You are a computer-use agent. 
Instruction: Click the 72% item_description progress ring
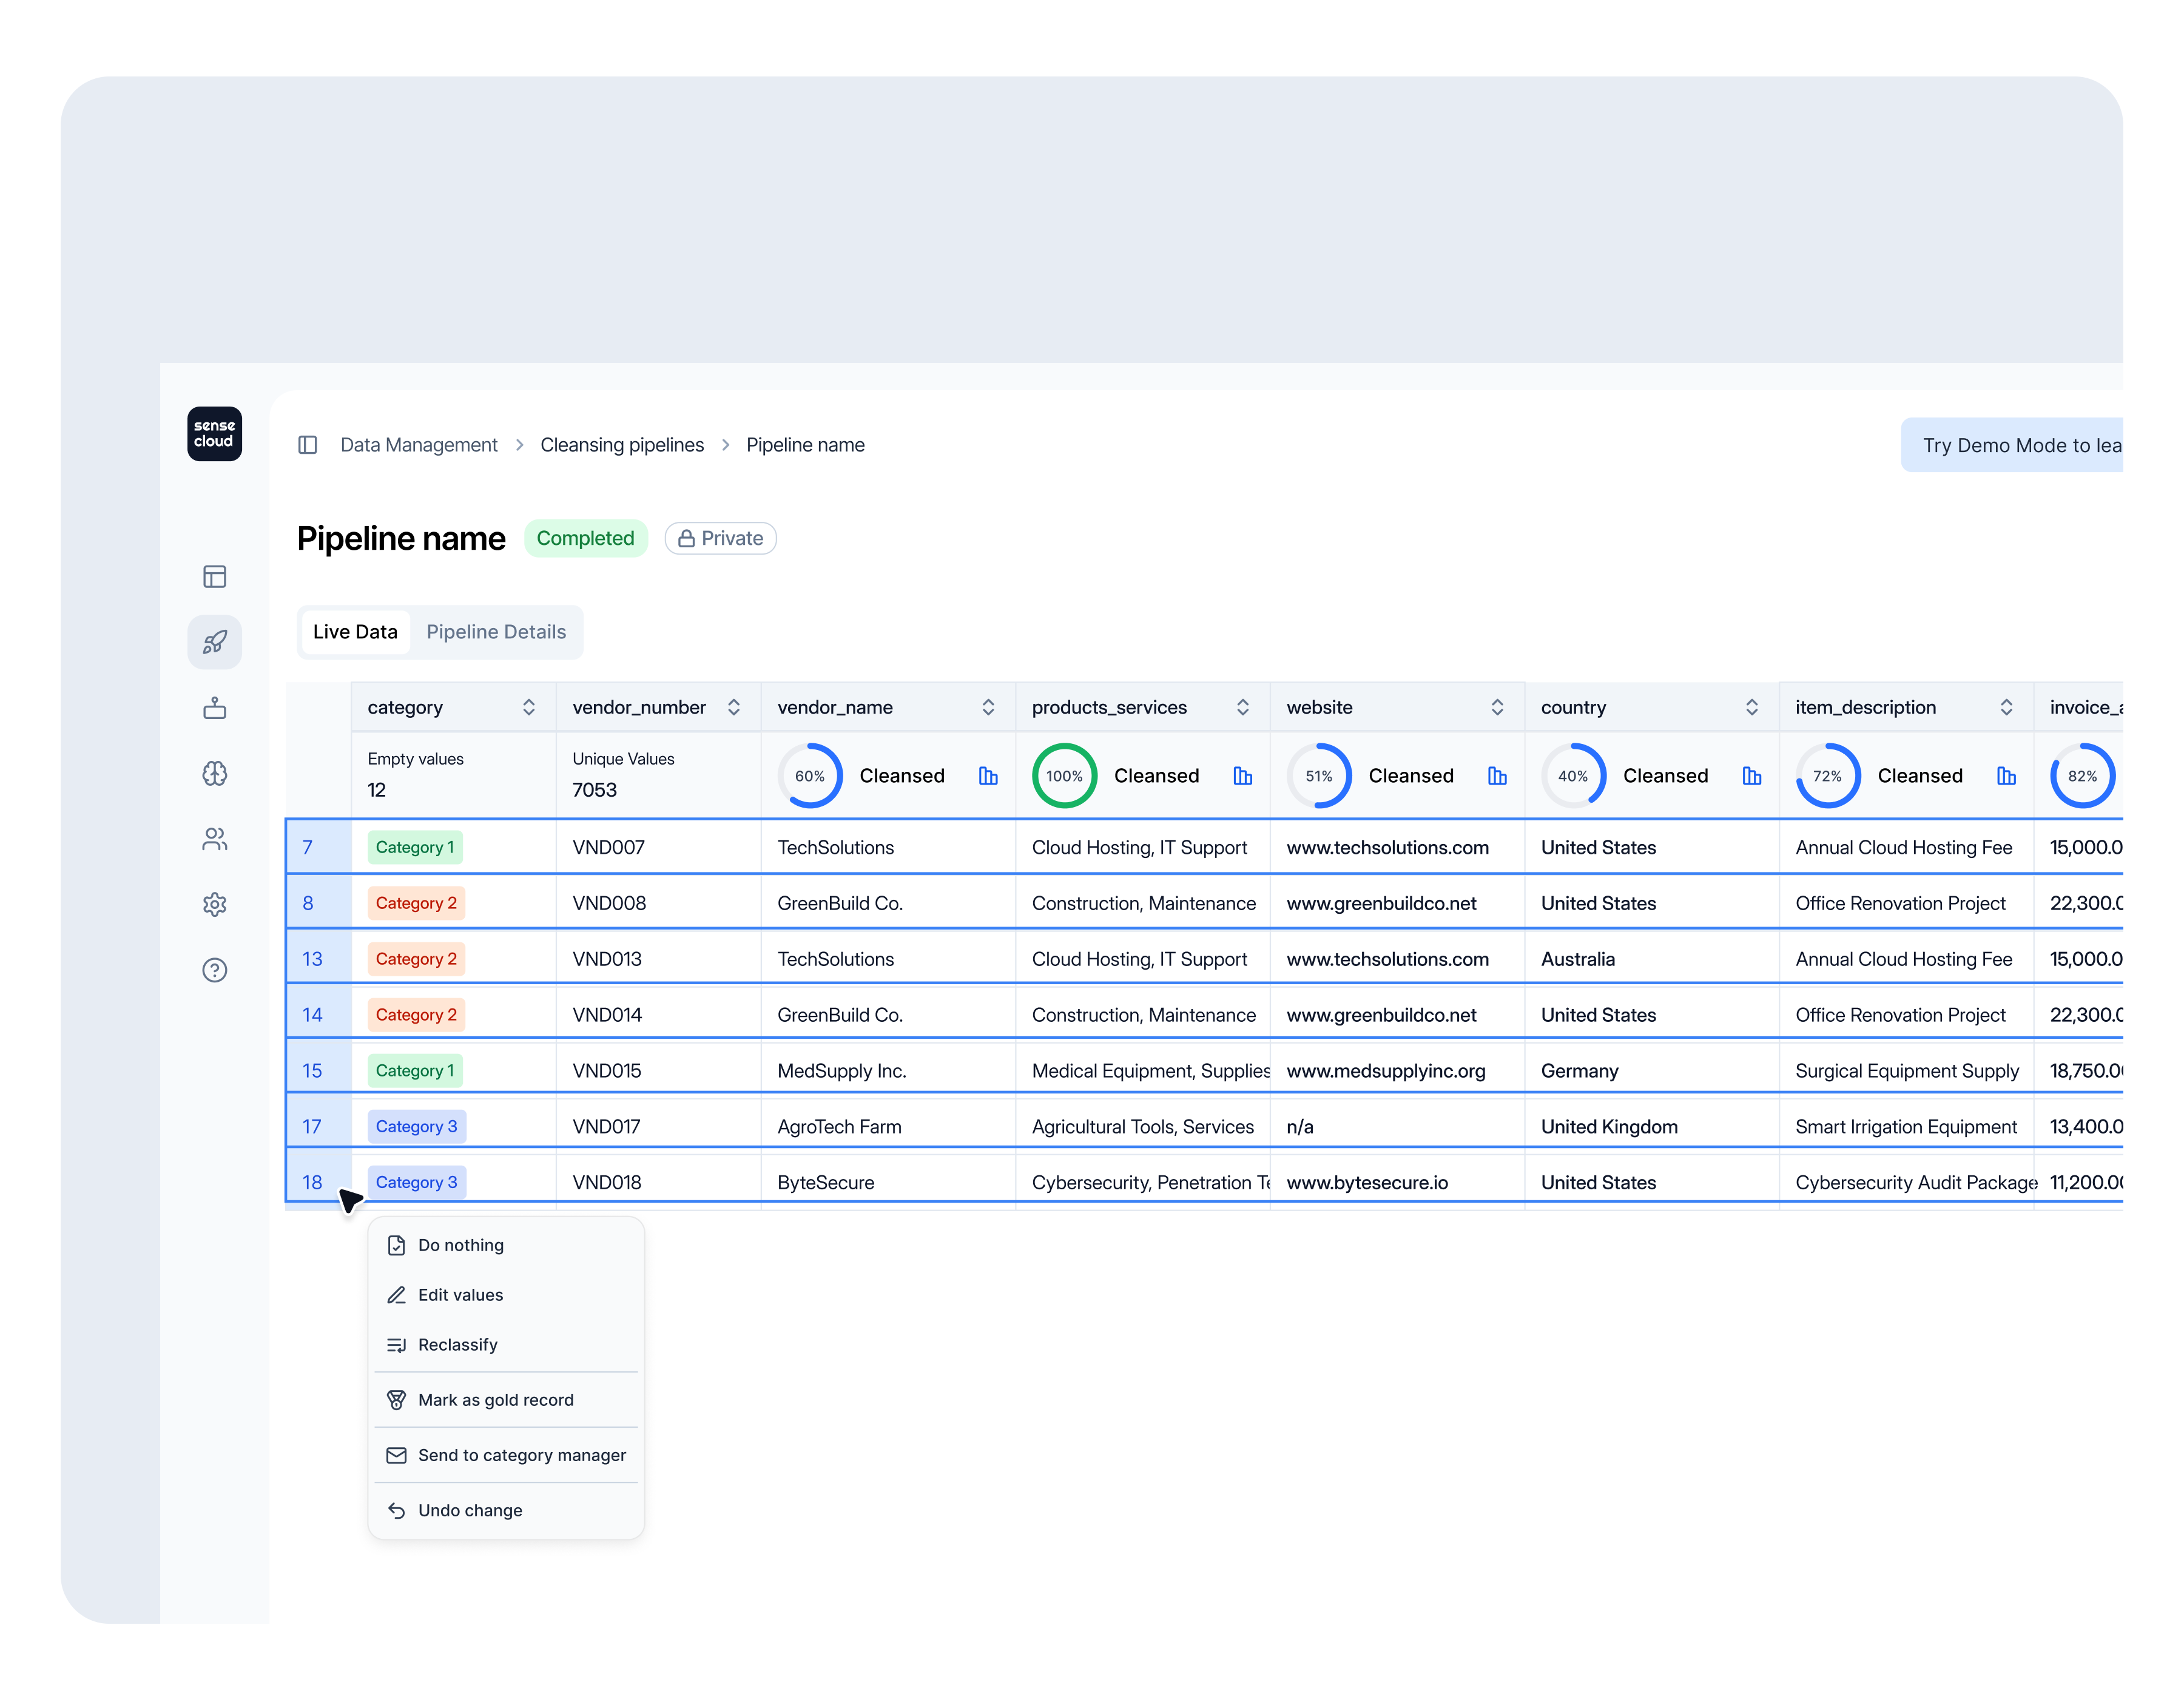tap(1828, 776)
